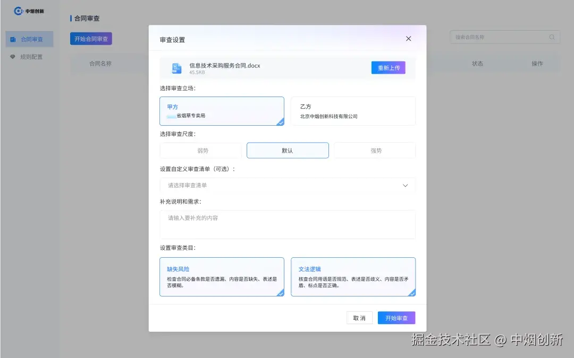Select the 强势 review intensity option

374,150
